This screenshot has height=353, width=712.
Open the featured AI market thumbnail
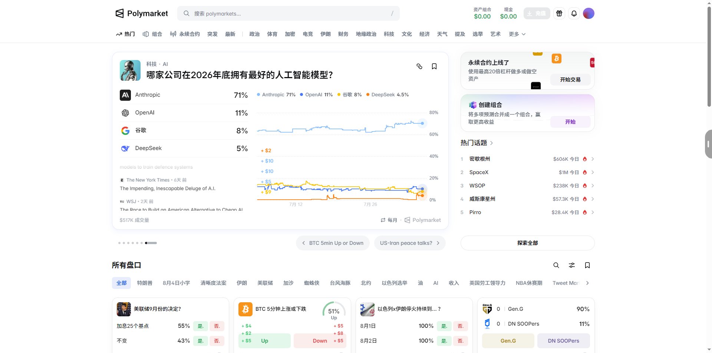[130, 70]
